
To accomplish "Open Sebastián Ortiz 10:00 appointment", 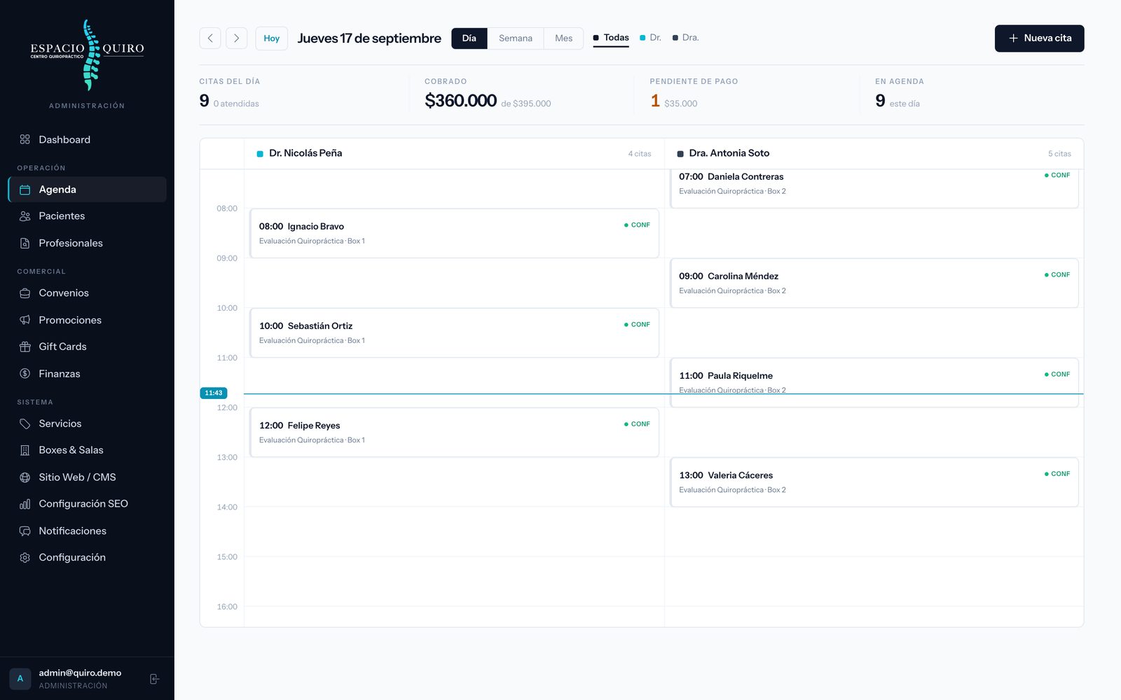I will coord(454,332).
